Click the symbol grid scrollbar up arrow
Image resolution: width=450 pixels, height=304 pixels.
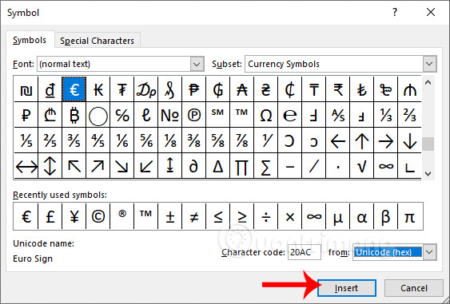coord(428,82)
